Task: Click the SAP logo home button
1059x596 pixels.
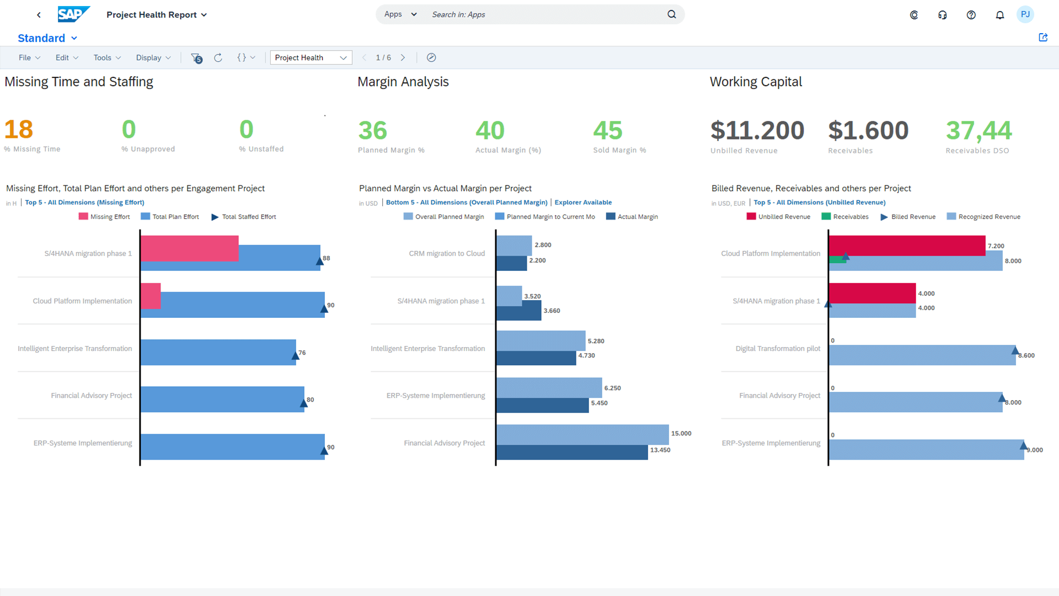Action: [72, 14]
